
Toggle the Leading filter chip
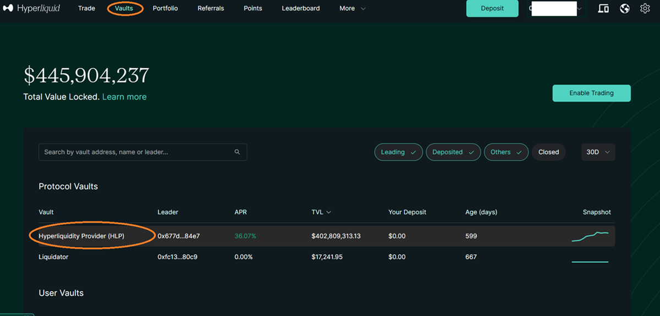coord(398,152)
